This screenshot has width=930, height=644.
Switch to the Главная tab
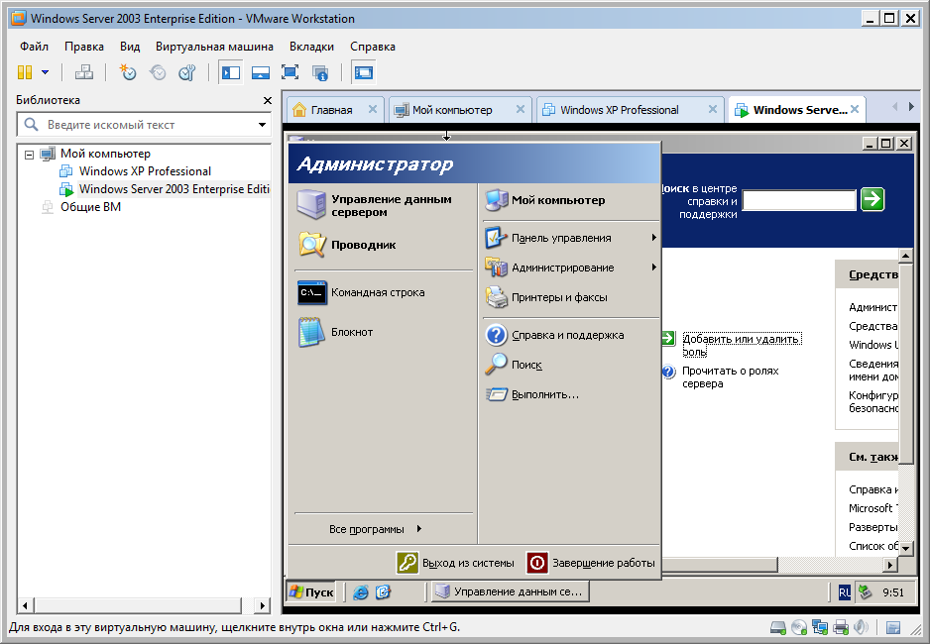click(331, 110)
